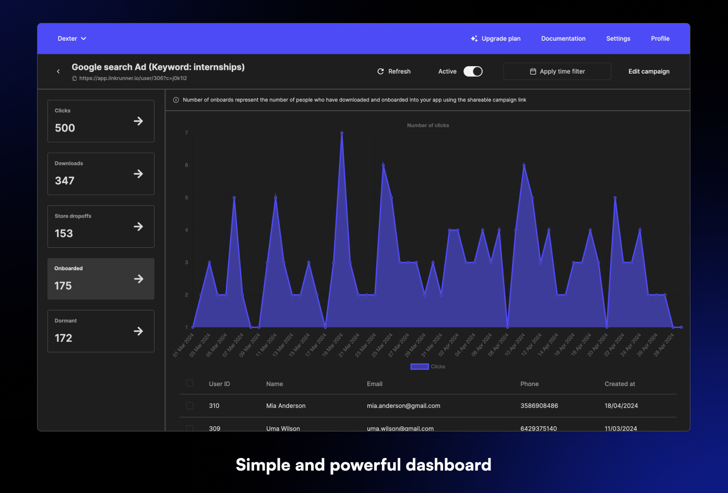This screenshot has width=728, height=493.
Task: Click the back chevron beside campaign title
Action: click(x=58, y=71)
